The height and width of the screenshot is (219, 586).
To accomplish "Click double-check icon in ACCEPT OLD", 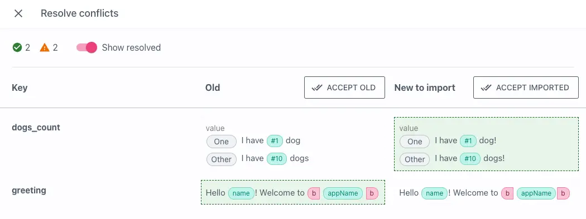I will point(318,87).
